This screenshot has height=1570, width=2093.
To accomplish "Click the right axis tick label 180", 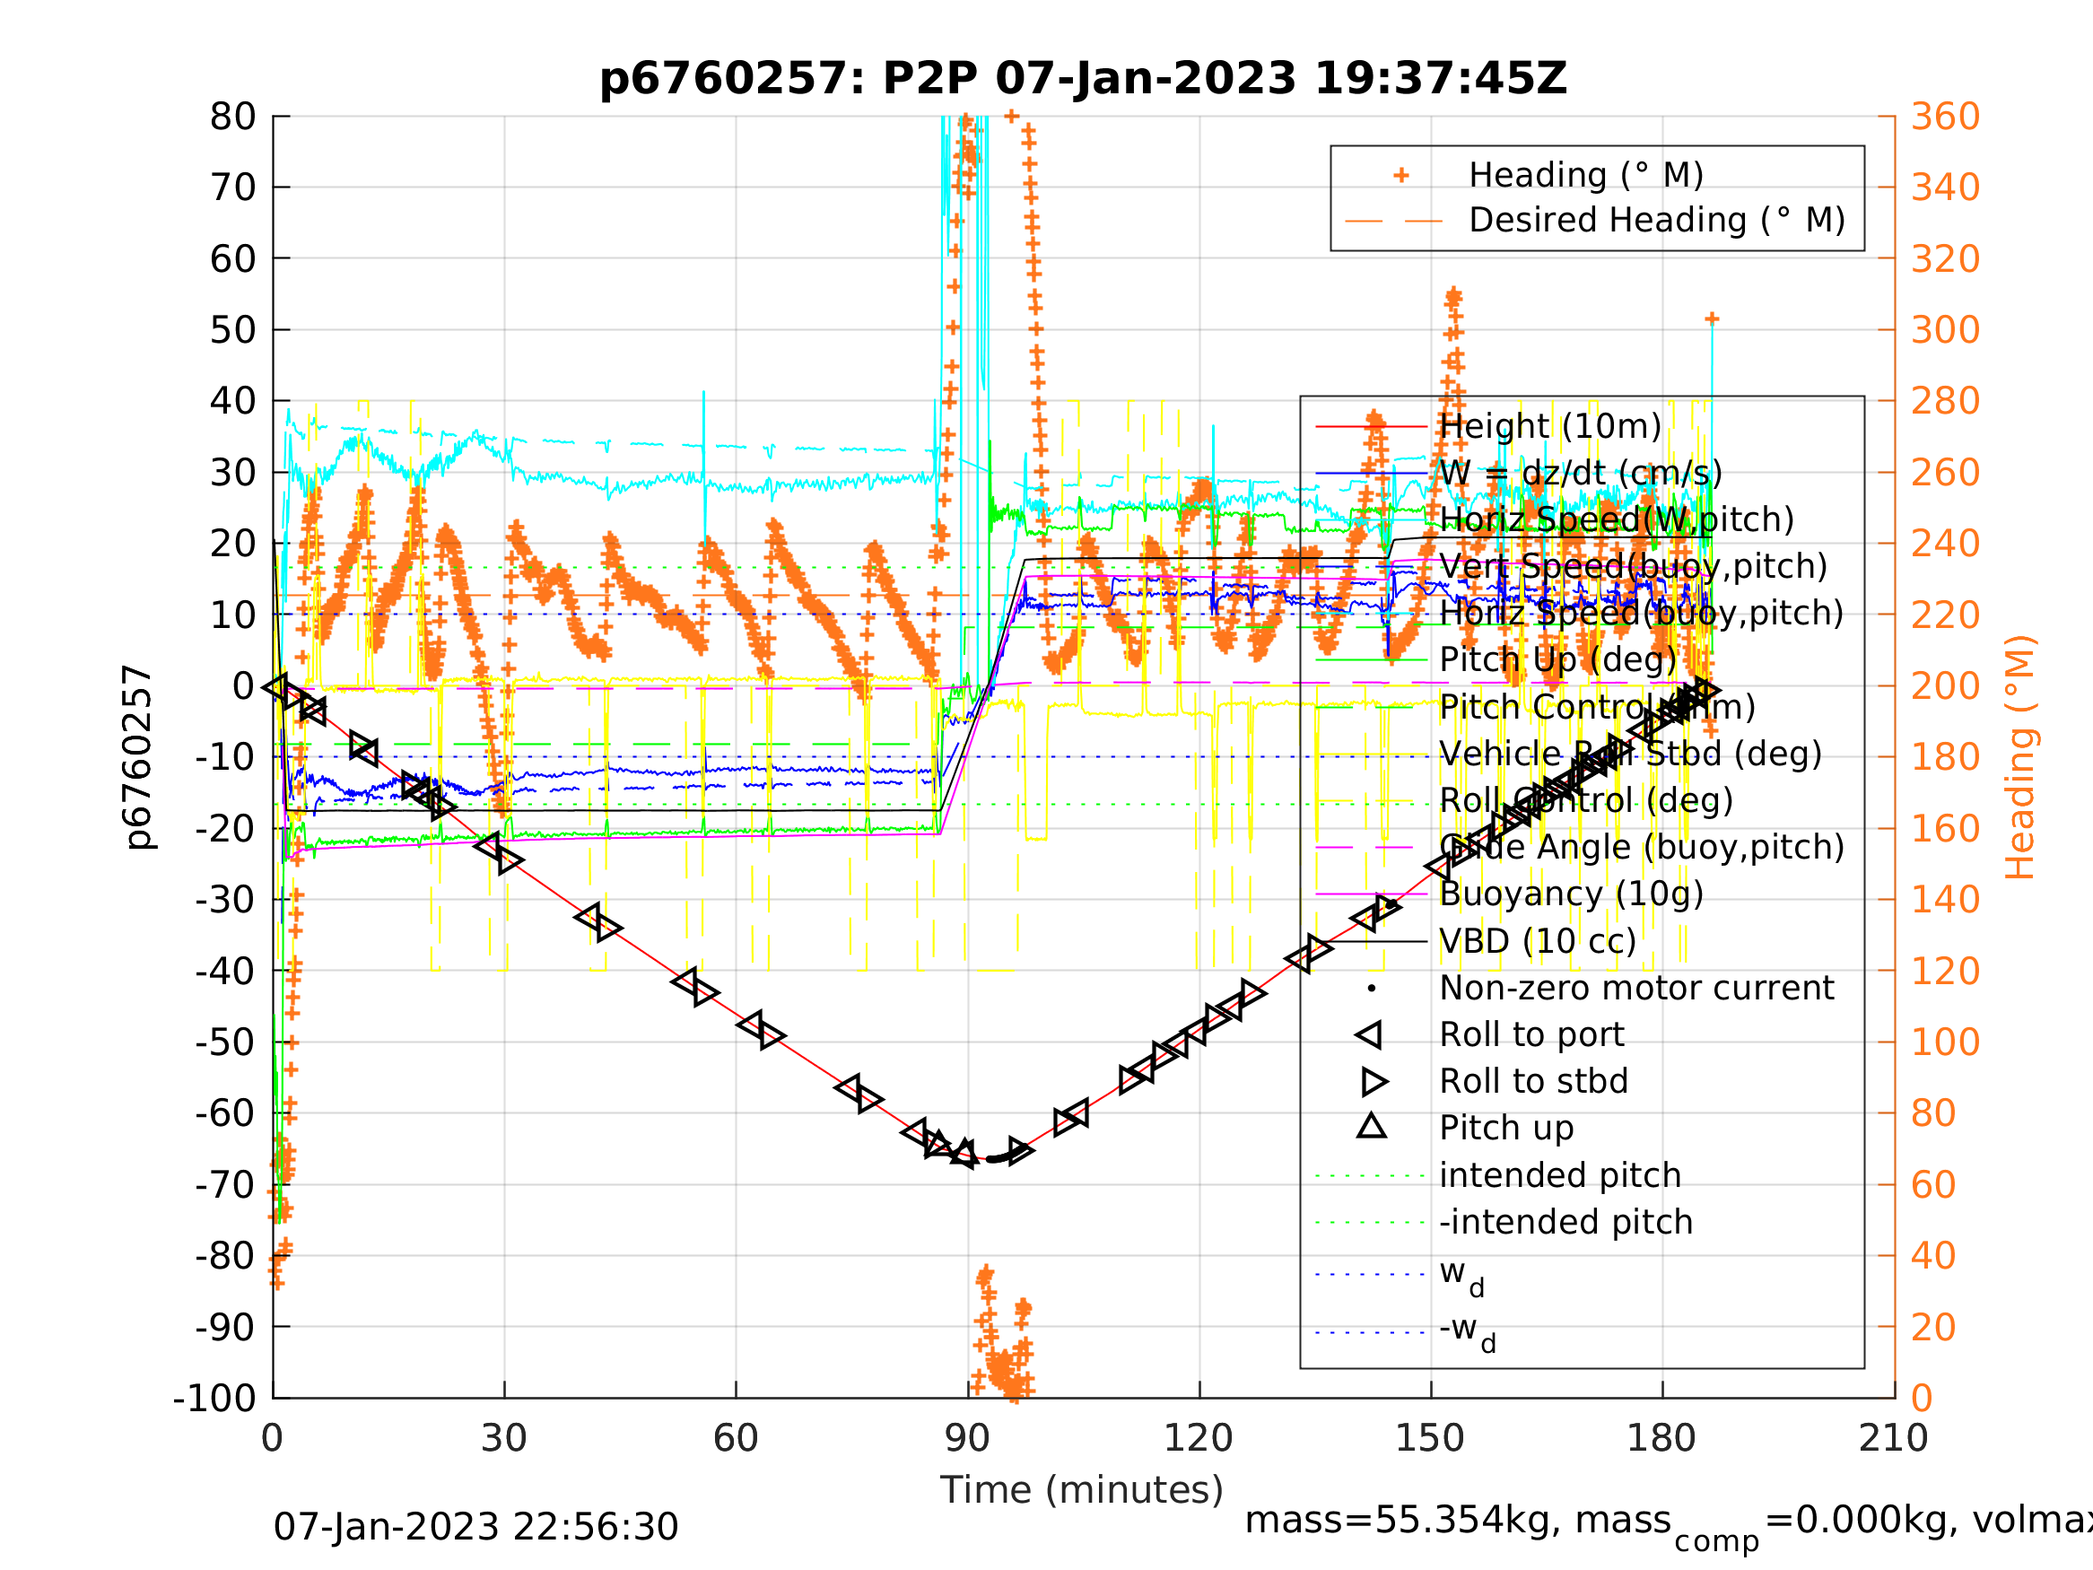I will point(1945,757).
